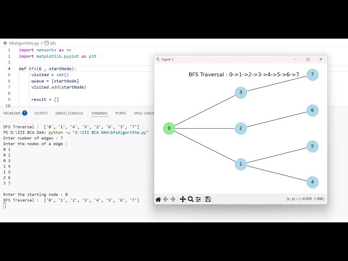
Task: Click node 4 in the graph figure
Action: click(x=313, y=182)
